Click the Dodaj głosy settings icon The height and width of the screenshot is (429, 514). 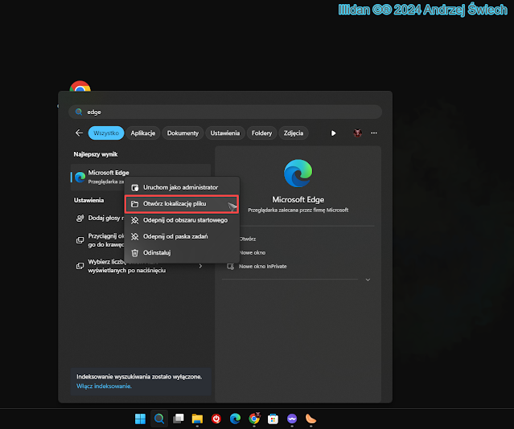click(80, 219)
